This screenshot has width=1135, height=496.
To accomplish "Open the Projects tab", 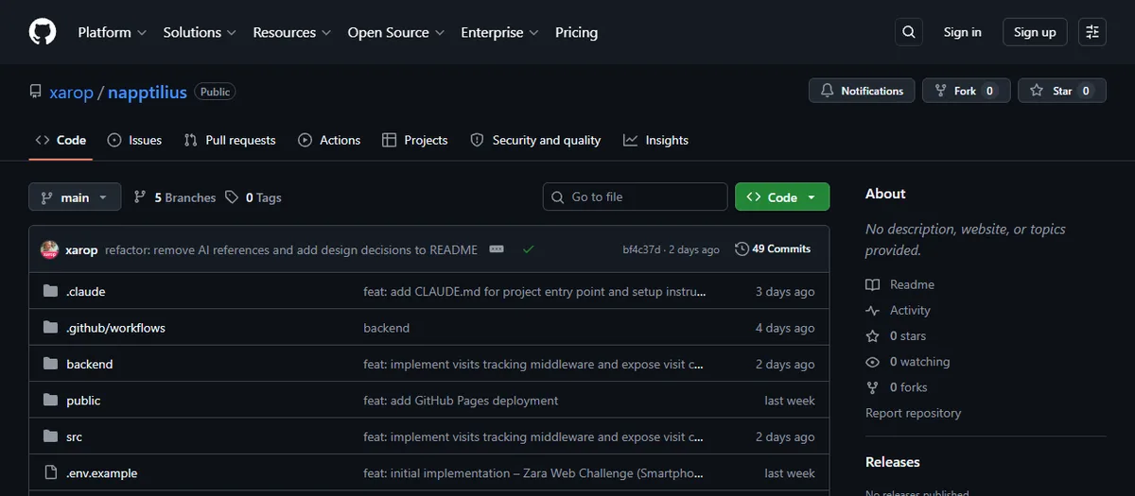I will click(x=414, y=140).
